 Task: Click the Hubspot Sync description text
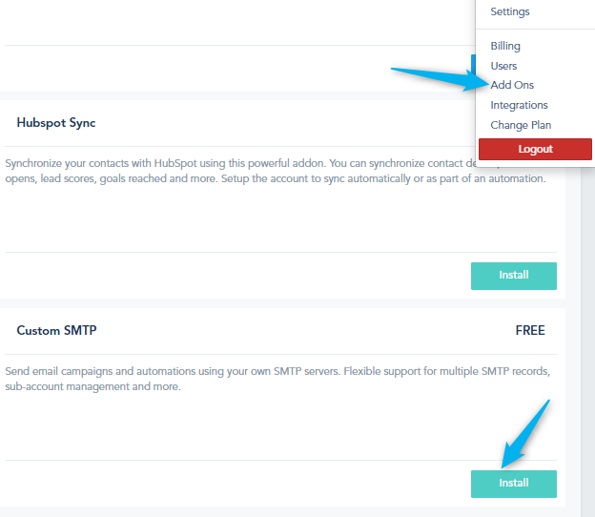238,172
